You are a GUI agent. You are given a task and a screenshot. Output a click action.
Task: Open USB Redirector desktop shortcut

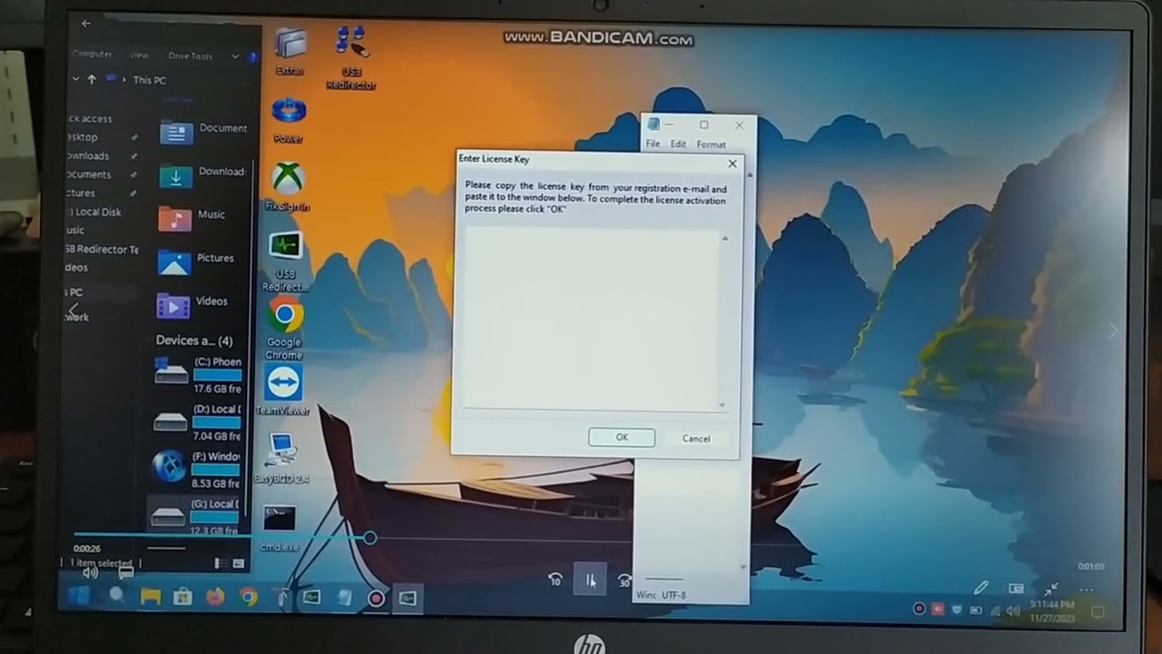(x=350, y=57)
